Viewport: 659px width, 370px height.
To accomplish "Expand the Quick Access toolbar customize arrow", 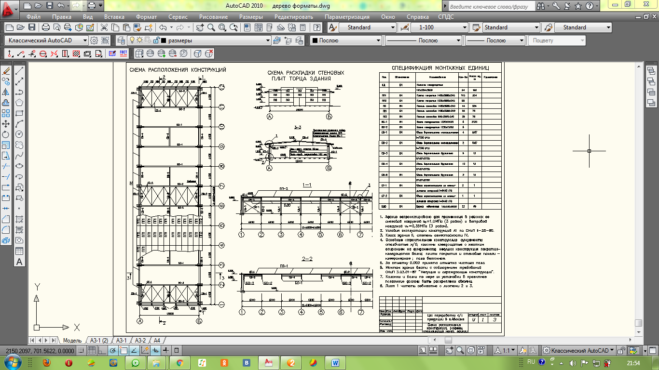I will 101,6.
